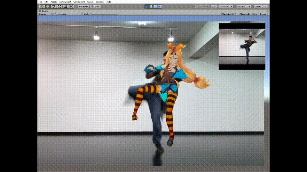Open the Layers dropdown
Screen dimensions: 307x172
(x=244, y=6)
